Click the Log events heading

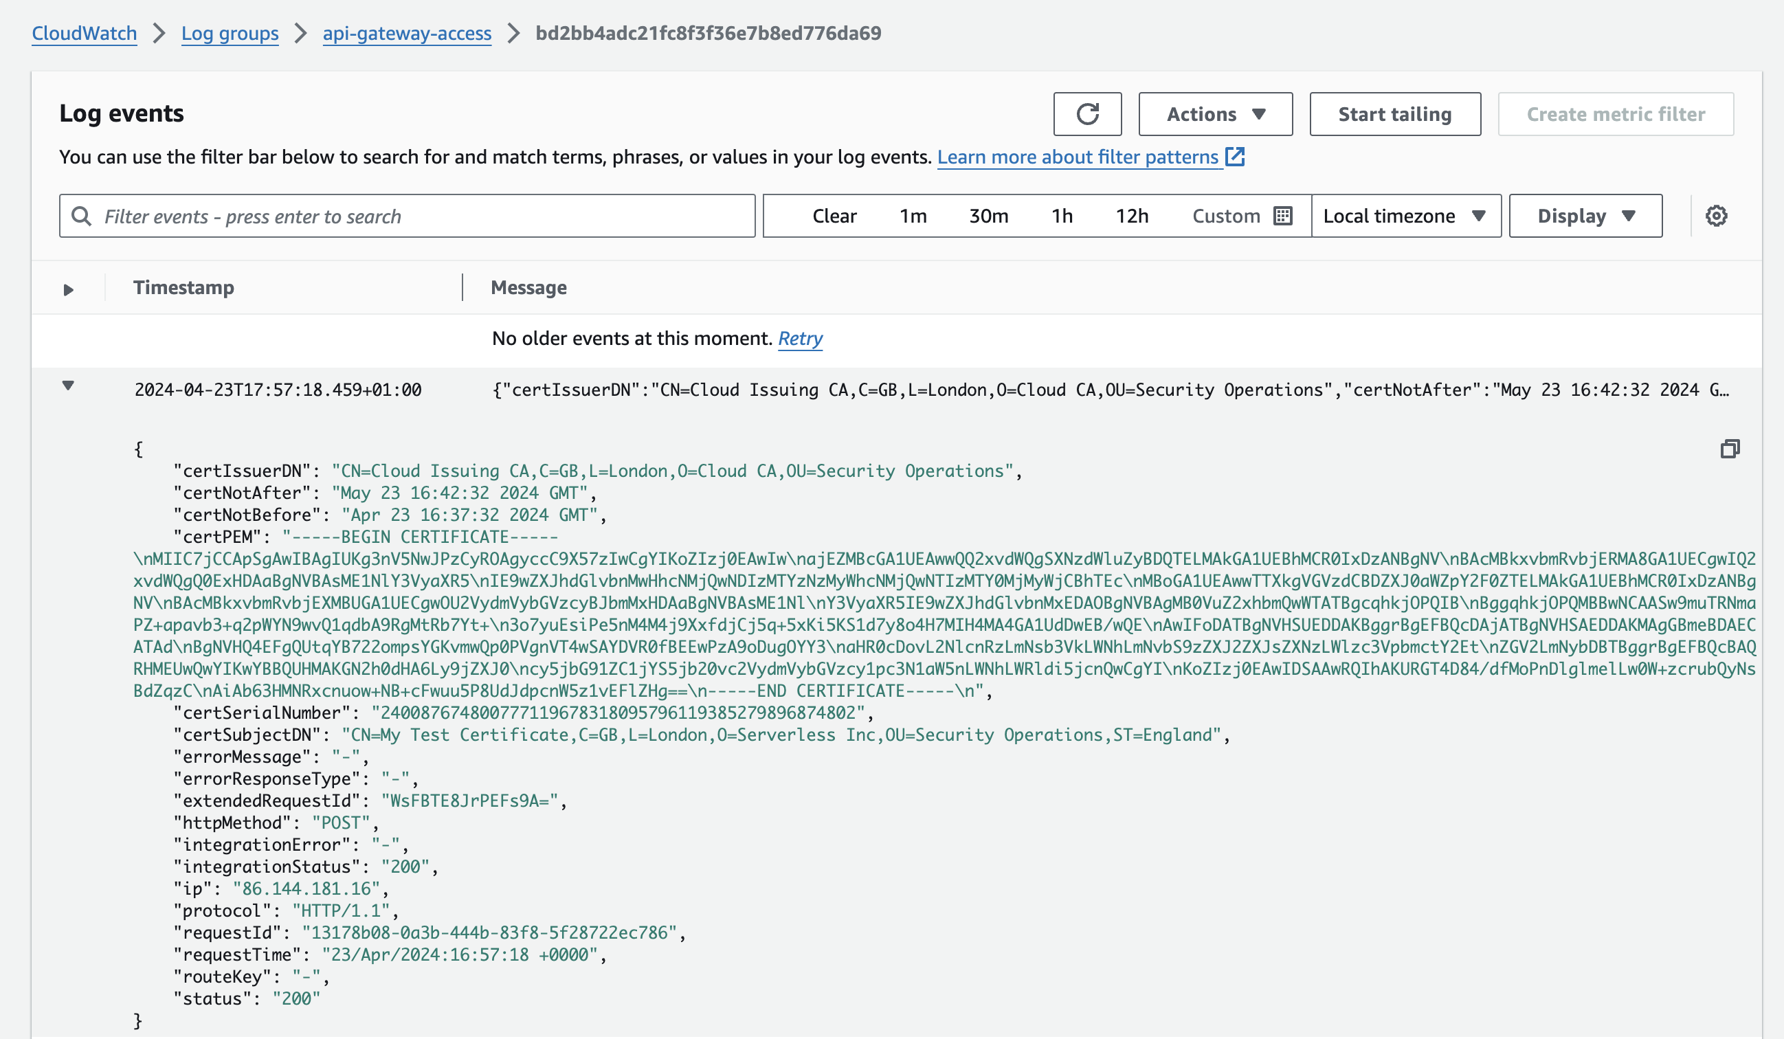tap(122, 113)
